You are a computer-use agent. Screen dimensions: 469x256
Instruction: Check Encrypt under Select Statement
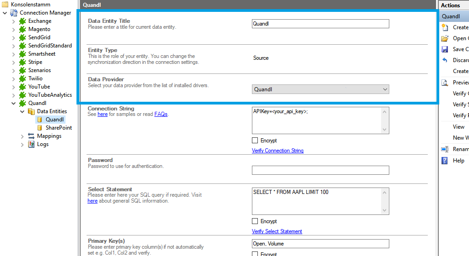(x=255, y=221)
